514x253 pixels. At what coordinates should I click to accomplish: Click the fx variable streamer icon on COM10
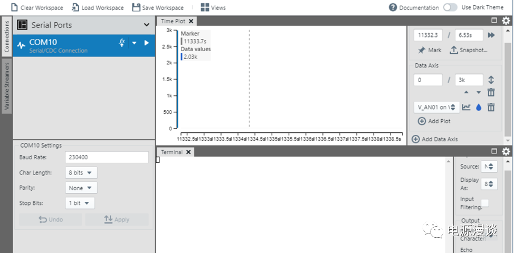[x=122, y=43]
